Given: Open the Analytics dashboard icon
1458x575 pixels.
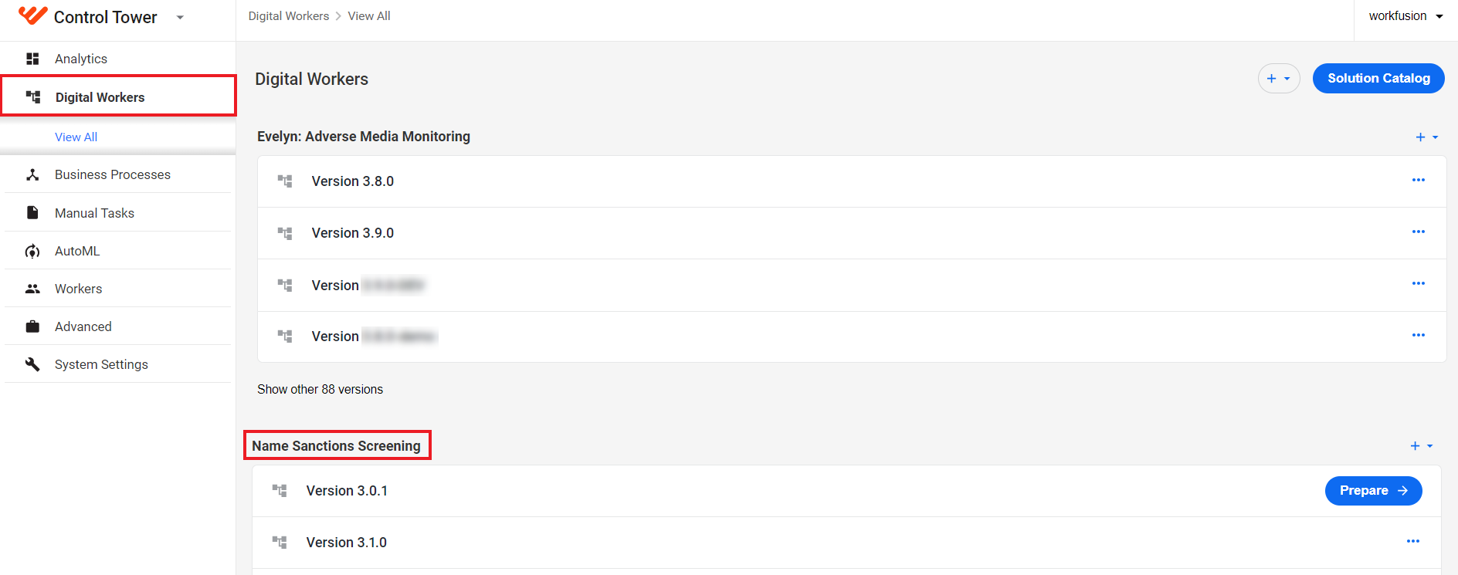Looking at the screenshot, I should click(32, 59).
